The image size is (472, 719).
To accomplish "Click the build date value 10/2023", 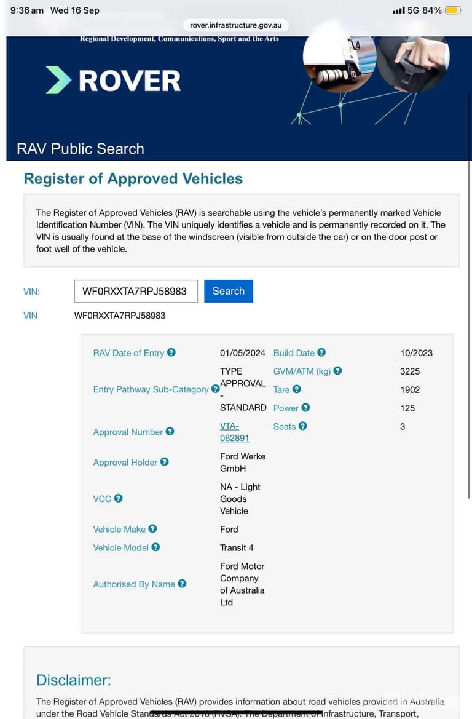I will tap(416, 353).
